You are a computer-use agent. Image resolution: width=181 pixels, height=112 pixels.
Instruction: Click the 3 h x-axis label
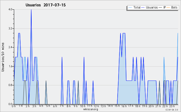34,106
